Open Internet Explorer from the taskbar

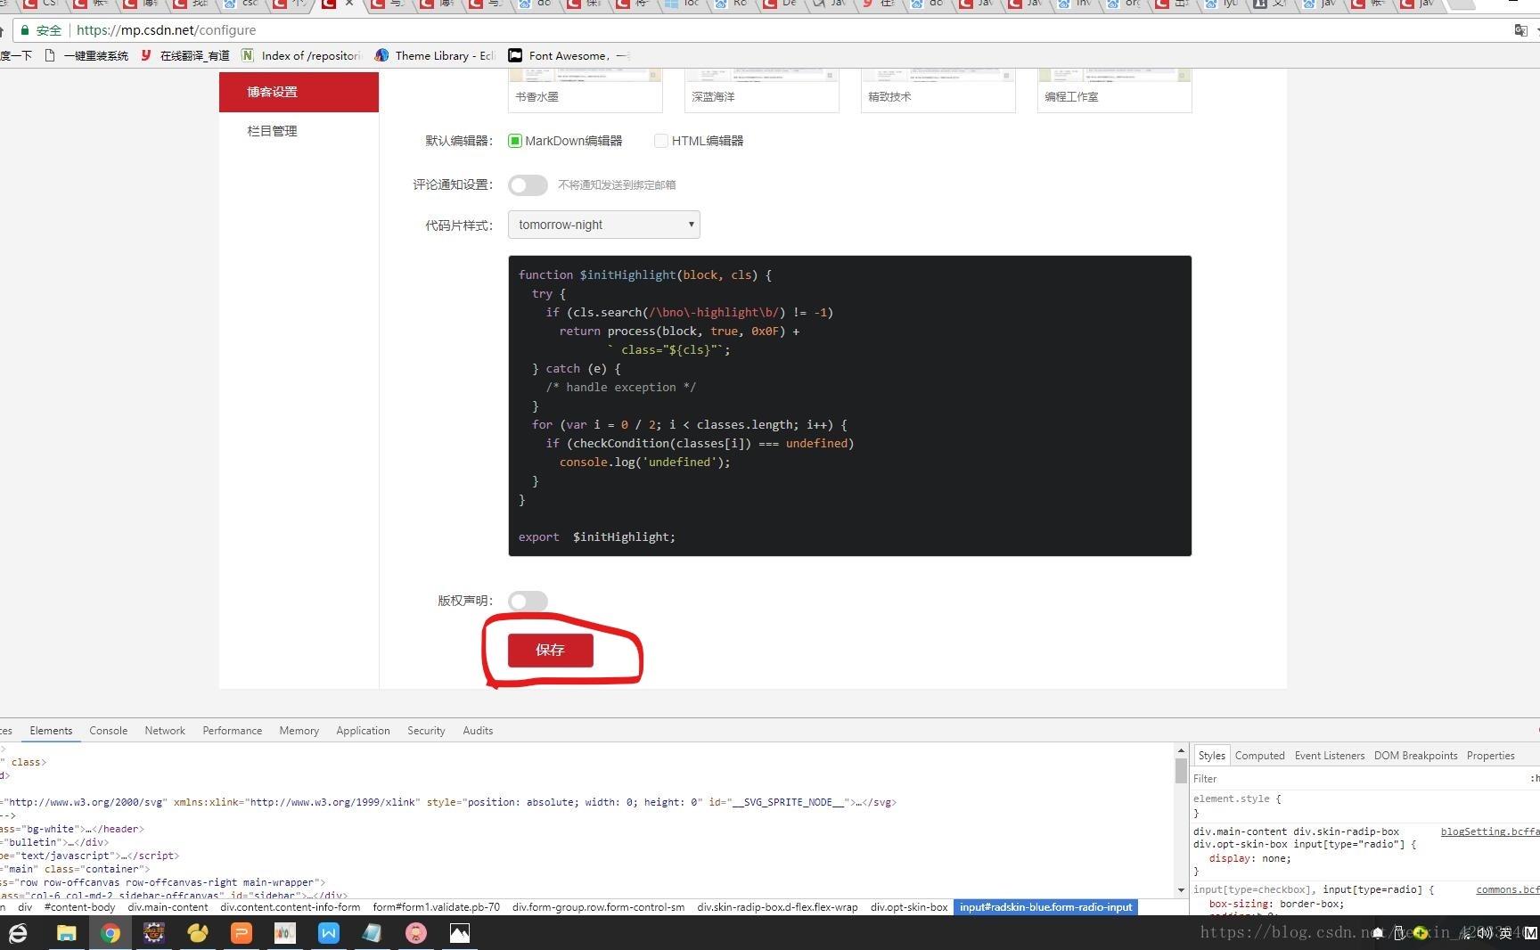(x=18, y=933)
